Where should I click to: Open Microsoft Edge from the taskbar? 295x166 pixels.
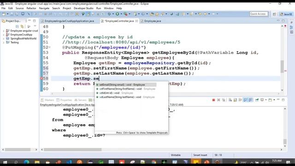(26, 162)
